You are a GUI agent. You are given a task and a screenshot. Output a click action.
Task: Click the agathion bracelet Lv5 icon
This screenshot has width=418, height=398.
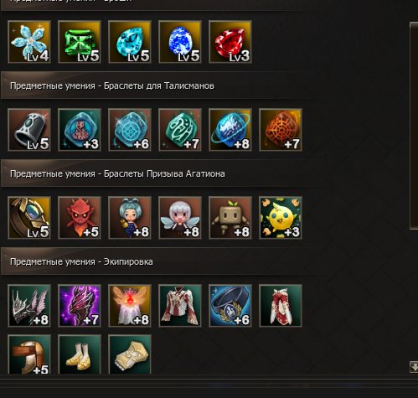click(x=29, y=218)
